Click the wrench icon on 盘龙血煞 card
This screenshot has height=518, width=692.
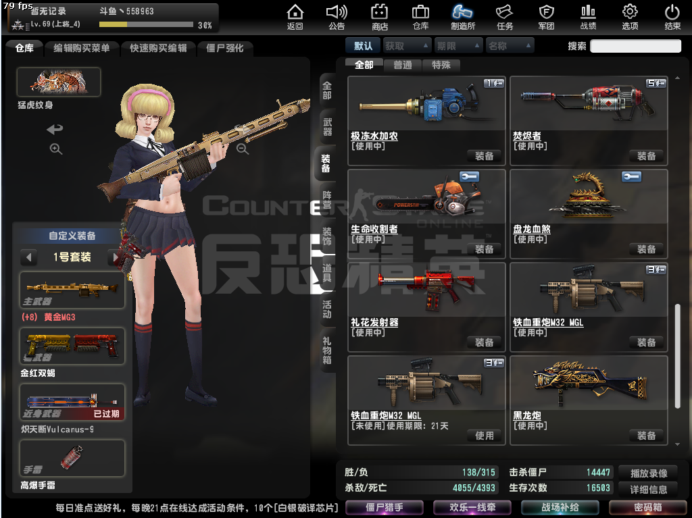click(x=631, y=176)
